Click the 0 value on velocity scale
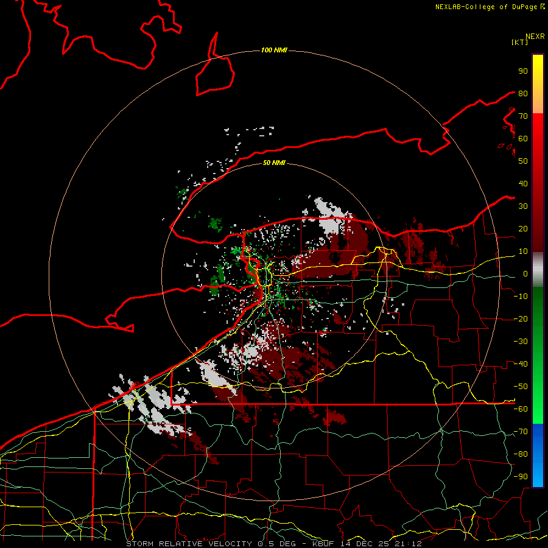Screen dimensions: 548x548 (525, 273)
